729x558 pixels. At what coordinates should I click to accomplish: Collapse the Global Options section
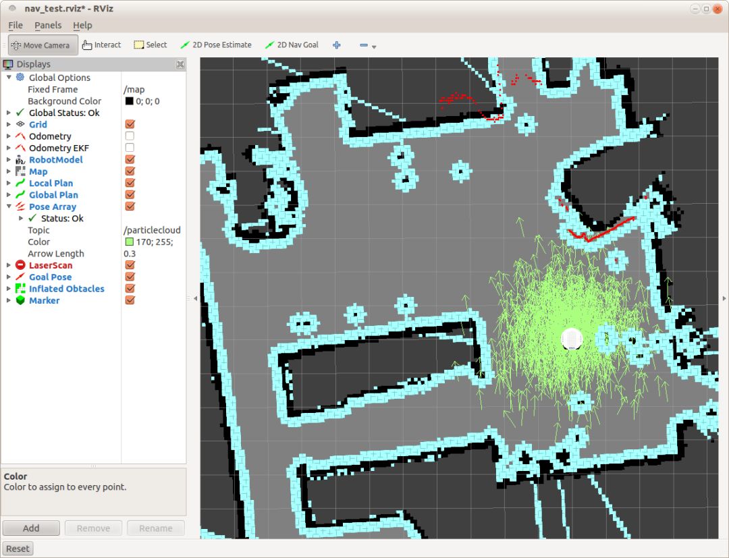[9, 78]
